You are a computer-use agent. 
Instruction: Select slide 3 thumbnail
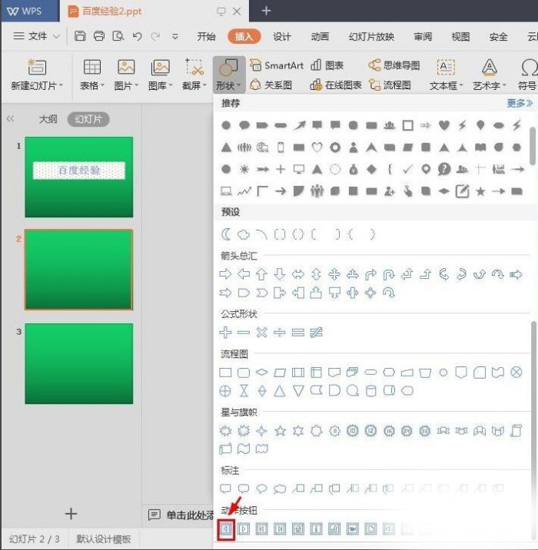[x=78, y=363]
